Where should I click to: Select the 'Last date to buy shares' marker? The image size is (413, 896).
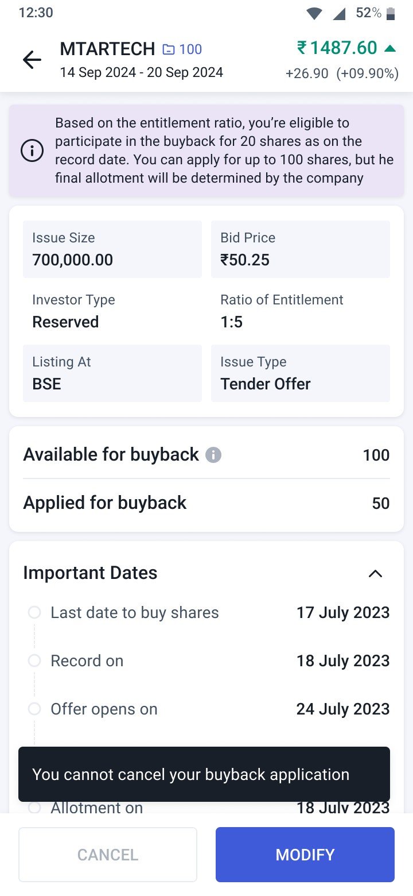pos(34,612)
